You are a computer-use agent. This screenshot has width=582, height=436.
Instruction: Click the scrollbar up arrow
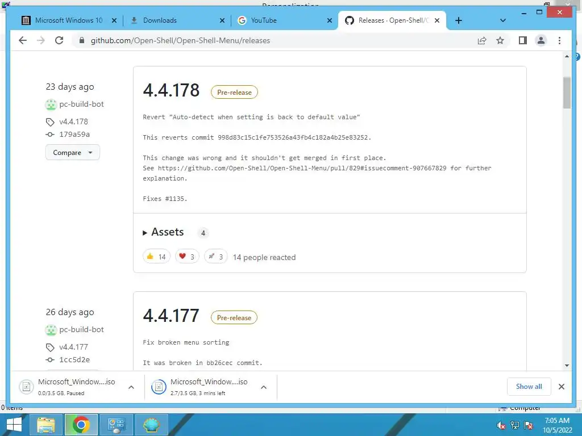pos(567,56)
